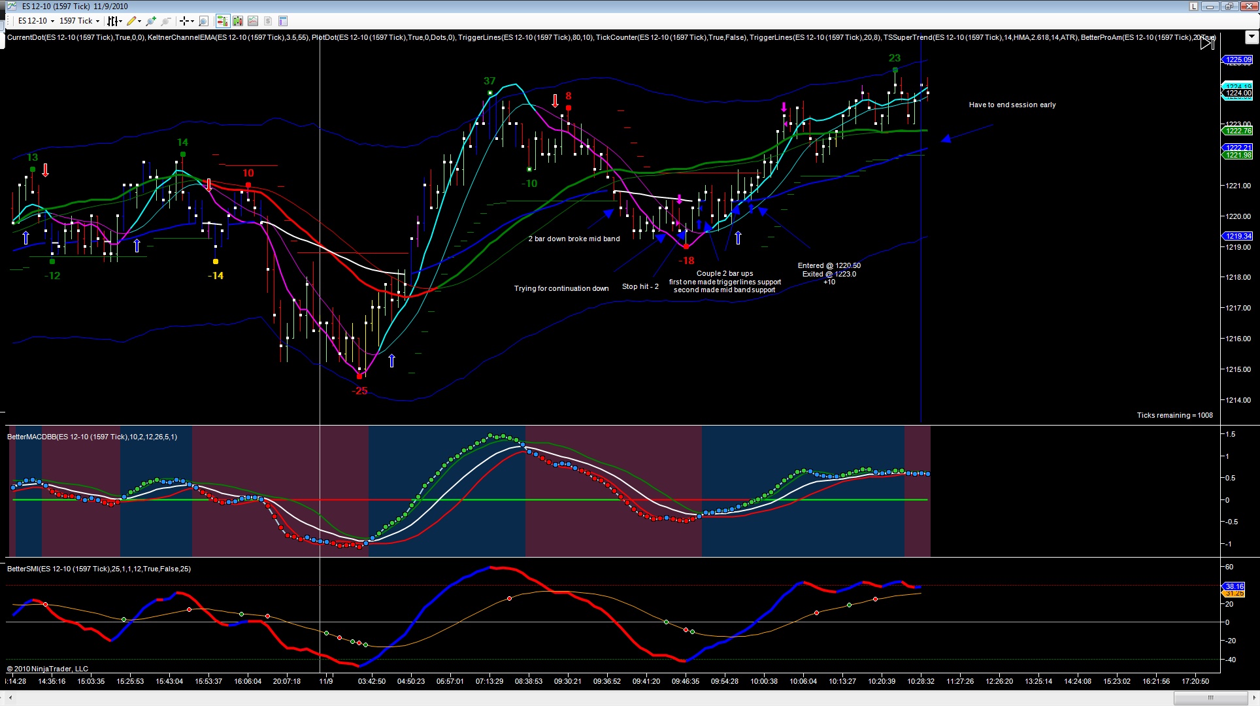Minimize the chart window
This screenshot has height=706, width=1260.
pos(1210,7)
